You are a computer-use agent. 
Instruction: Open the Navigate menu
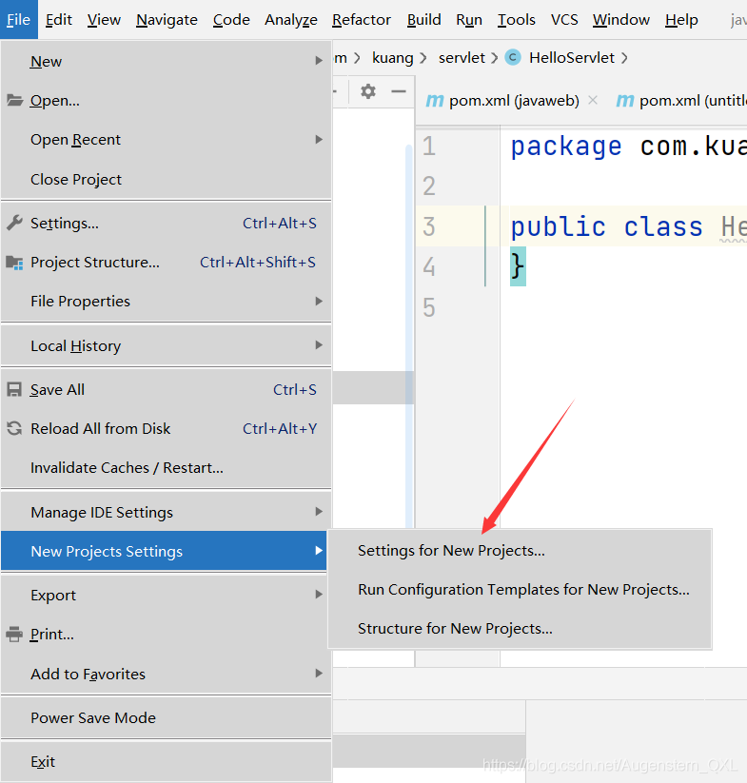click(x=167, y=19)
